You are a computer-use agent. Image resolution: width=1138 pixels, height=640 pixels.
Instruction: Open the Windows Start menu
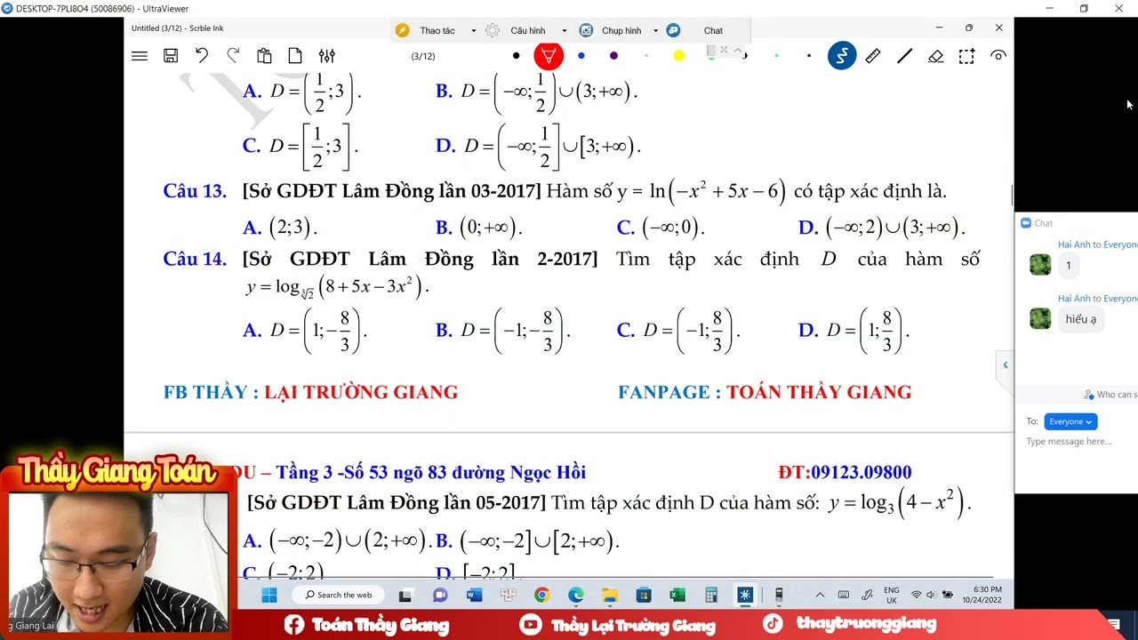coord(269,595)
